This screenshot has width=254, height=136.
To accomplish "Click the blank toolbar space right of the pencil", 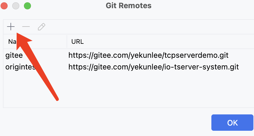I will 146,27.
